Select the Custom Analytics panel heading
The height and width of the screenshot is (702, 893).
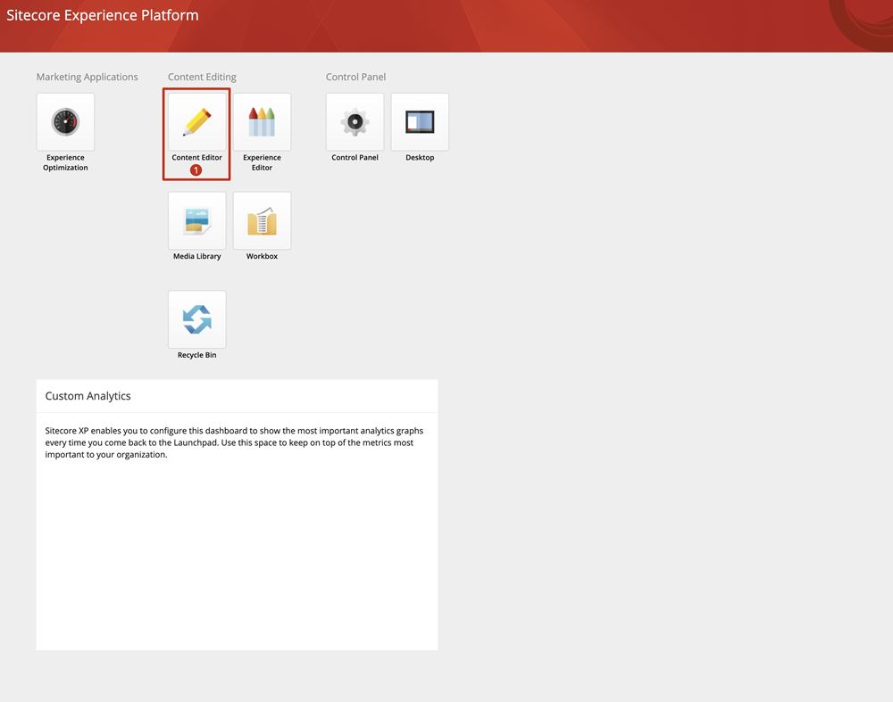pos(88,396)
